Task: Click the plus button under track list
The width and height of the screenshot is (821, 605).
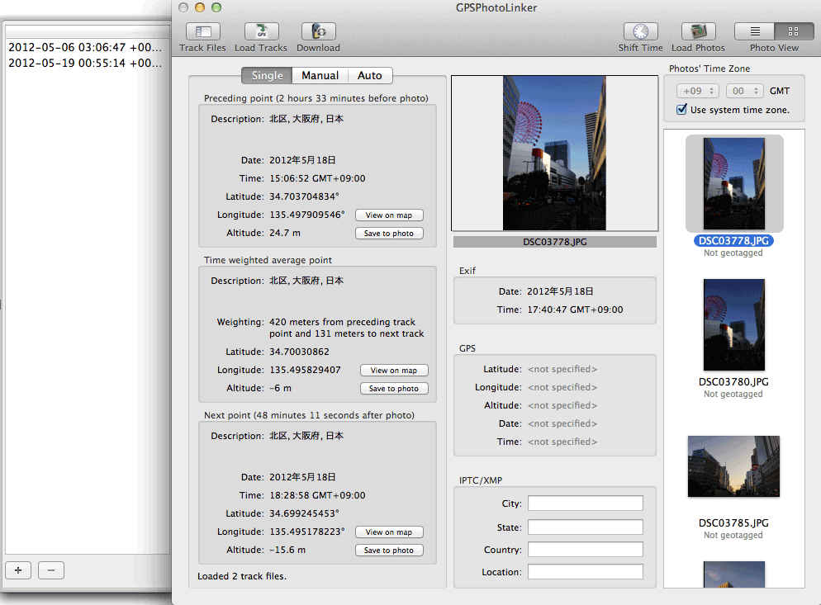Action: pos(18,570)
